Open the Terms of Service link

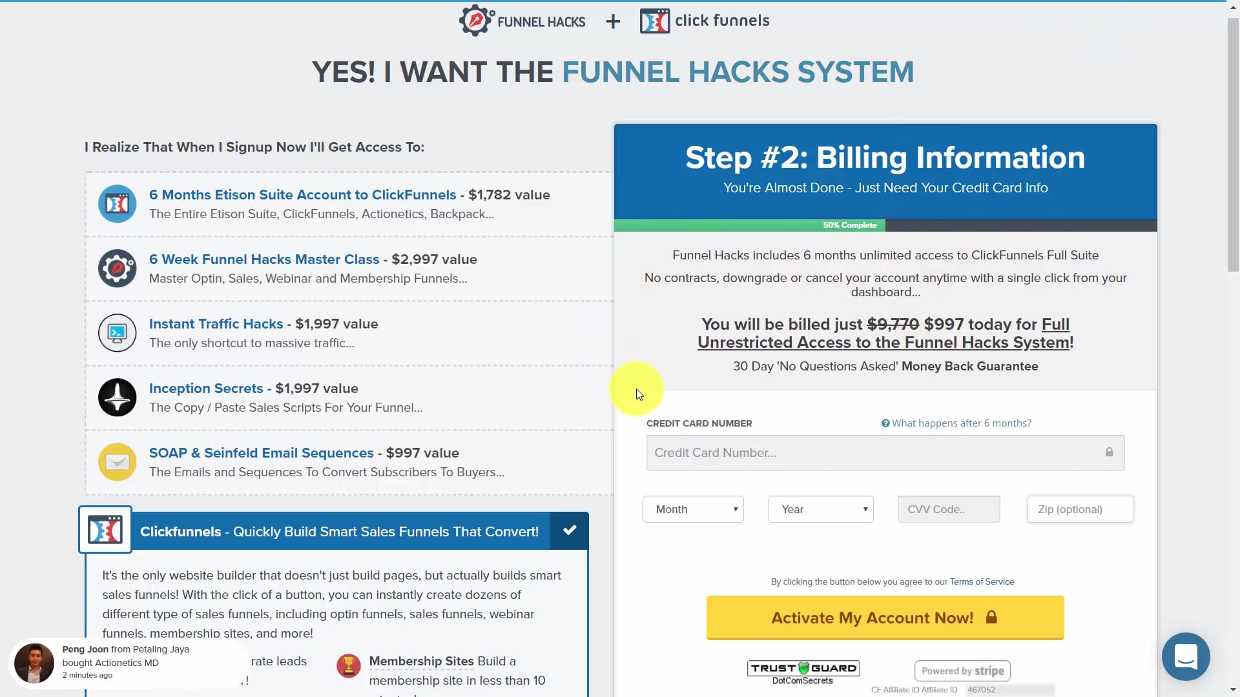(982, 581)
